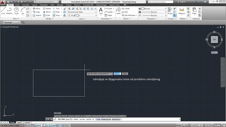
Task: Open the Measure utility
Action: pyautogui.click(x=182, y=11)
